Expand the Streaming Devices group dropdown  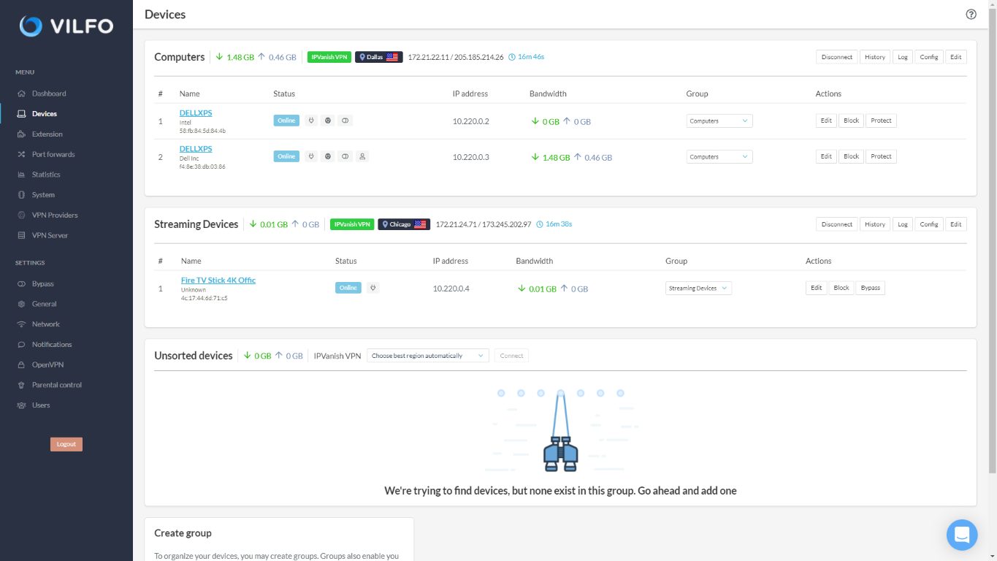[698, 288]
